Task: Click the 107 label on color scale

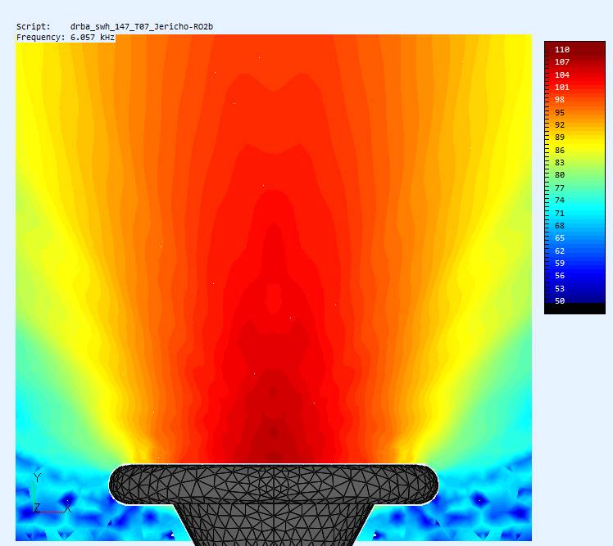Action: (x=562, y=62)
